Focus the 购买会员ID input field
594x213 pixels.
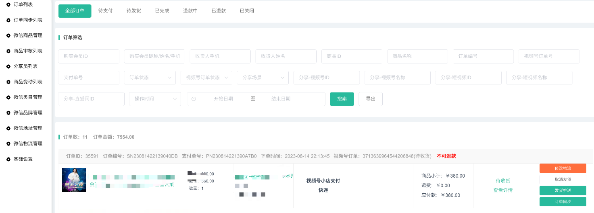coord(89,57)
